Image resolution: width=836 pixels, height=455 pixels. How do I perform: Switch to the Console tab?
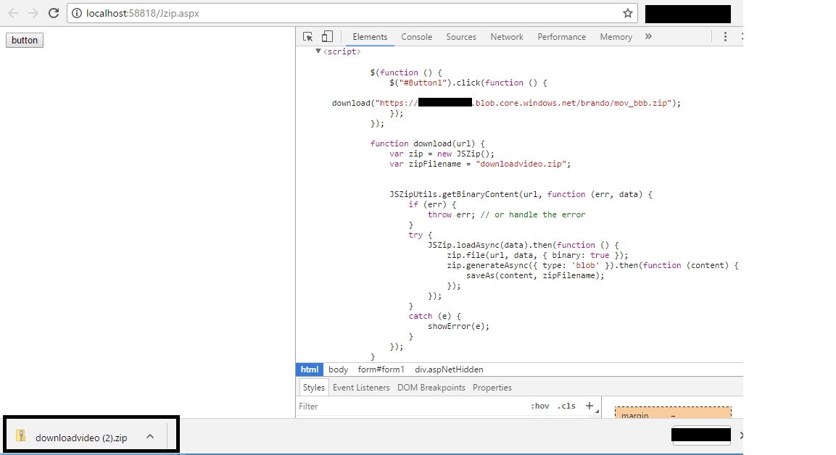coord(416,37)
